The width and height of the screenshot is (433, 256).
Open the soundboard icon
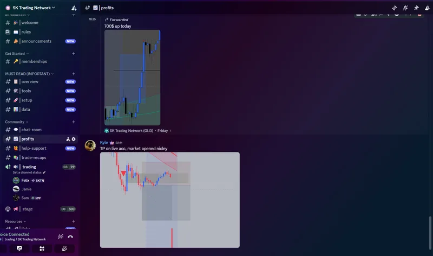coord(64,248)
